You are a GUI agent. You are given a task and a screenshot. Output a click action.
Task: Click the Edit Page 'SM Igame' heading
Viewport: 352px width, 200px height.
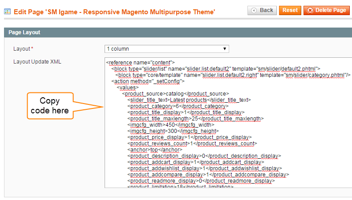[x=114, y=12]
